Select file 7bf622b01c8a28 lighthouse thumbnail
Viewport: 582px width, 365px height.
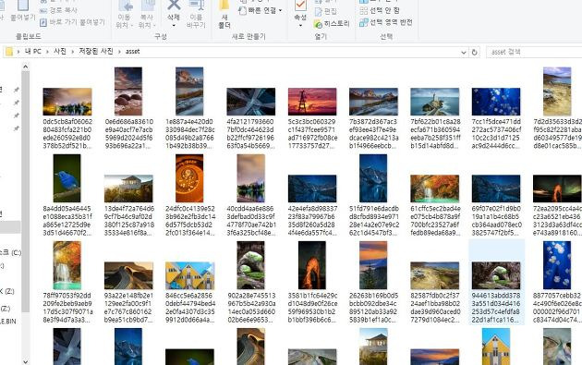pos(434,102)
